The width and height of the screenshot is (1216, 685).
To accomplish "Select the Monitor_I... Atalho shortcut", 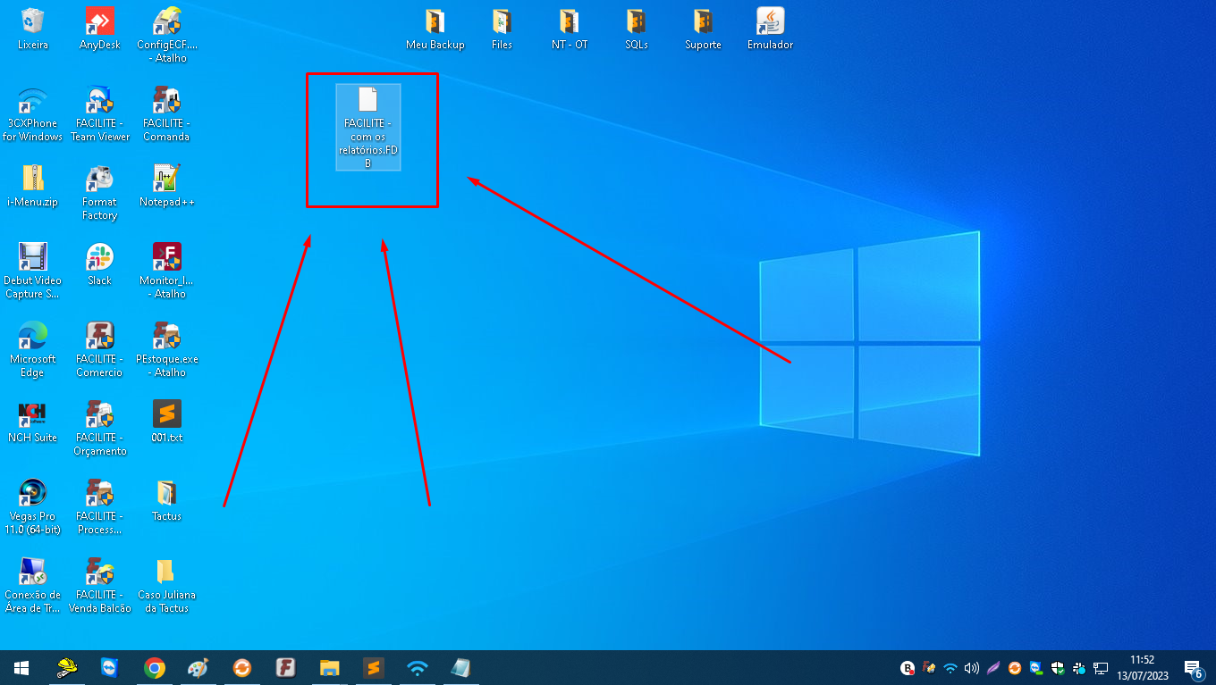I will click(167, 271).
